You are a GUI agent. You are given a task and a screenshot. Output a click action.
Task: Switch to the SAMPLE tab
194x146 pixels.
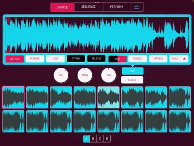[x=62, y=7]
